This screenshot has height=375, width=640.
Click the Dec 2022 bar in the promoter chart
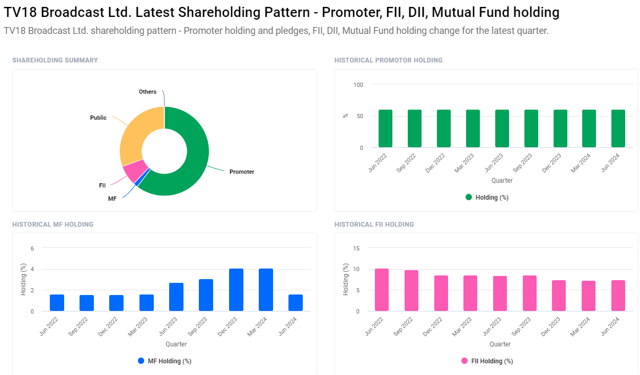[444, 129]
